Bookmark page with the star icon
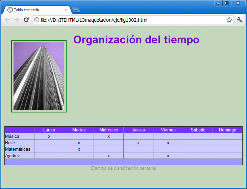Viewport: 247px width, 189px height. 229,20
